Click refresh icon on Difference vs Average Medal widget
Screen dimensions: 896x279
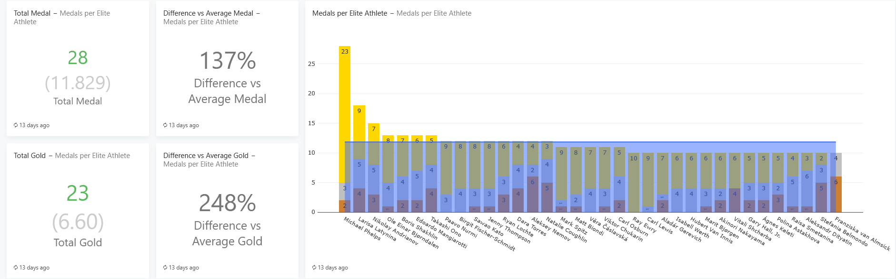[x=165, y=125]
